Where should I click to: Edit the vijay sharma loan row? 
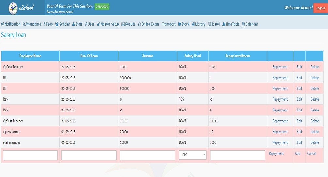pos(299,132)
